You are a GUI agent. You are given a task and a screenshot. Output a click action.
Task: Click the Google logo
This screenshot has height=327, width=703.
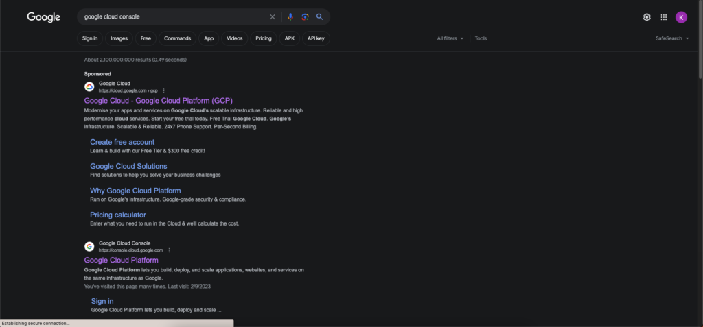click(43, 17)
